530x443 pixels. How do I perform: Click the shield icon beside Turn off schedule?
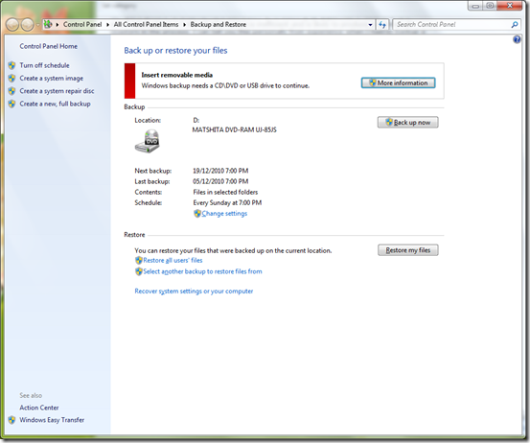[12, 65]
